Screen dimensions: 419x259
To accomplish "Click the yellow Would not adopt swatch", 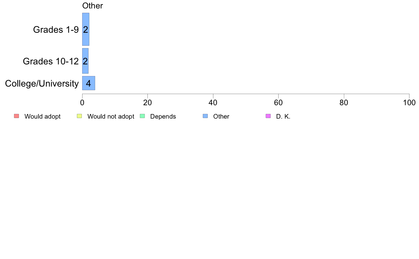I will click(79, 116).
